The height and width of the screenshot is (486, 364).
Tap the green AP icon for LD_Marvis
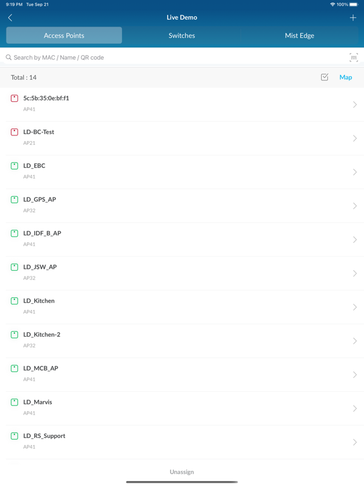coord(15,402)
